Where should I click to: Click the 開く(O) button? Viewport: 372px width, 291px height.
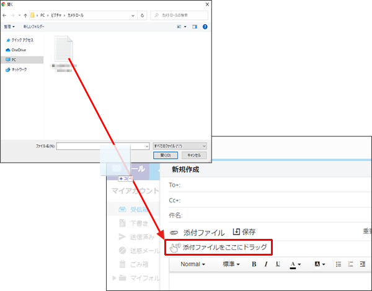tap(166, 155)
